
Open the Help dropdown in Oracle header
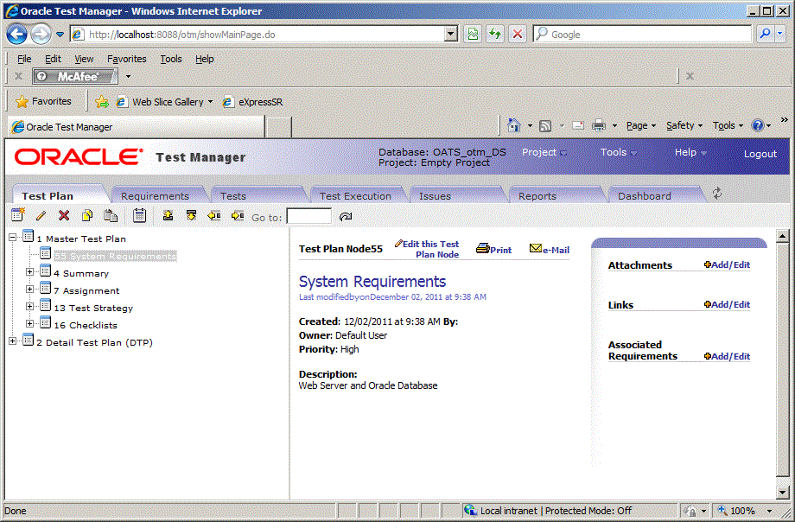[690, 152]
